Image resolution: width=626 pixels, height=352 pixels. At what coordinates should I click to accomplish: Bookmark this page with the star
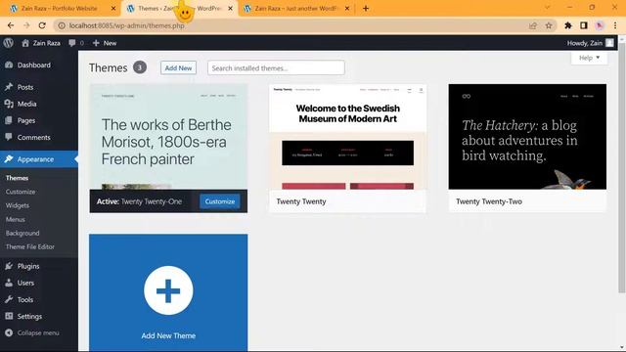pyautogui.click(x=549, y=25)
